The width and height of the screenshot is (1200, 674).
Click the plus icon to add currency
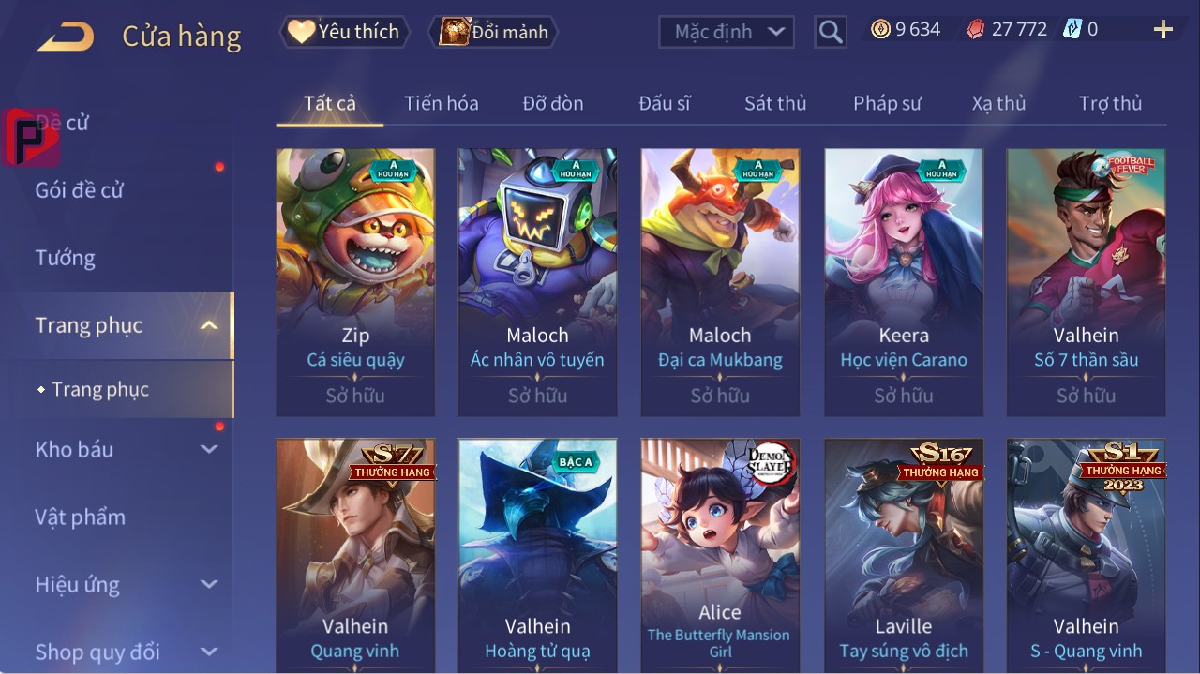[1163, 30]
